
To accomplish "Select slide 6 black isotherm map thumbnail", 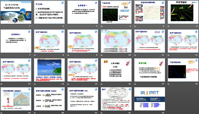I will pos(183,12).
